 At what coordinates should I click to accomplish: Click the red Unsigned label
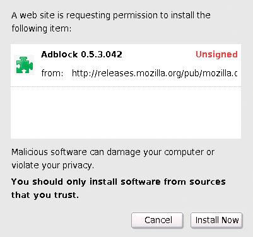pos(216,55)
